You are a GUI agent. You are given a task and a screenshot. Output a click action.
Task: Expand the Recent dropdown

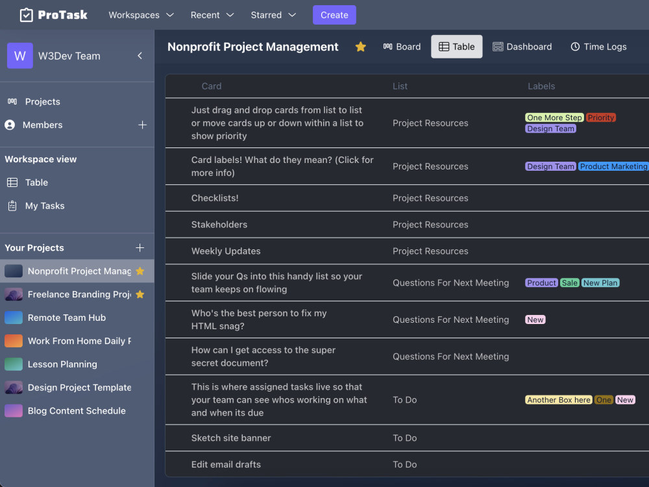tap(212, 14)
